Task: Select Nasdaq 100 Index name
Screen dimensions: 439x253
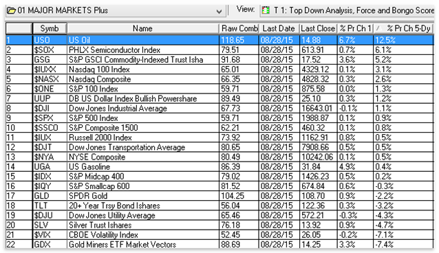Action: tap(143, 69)
